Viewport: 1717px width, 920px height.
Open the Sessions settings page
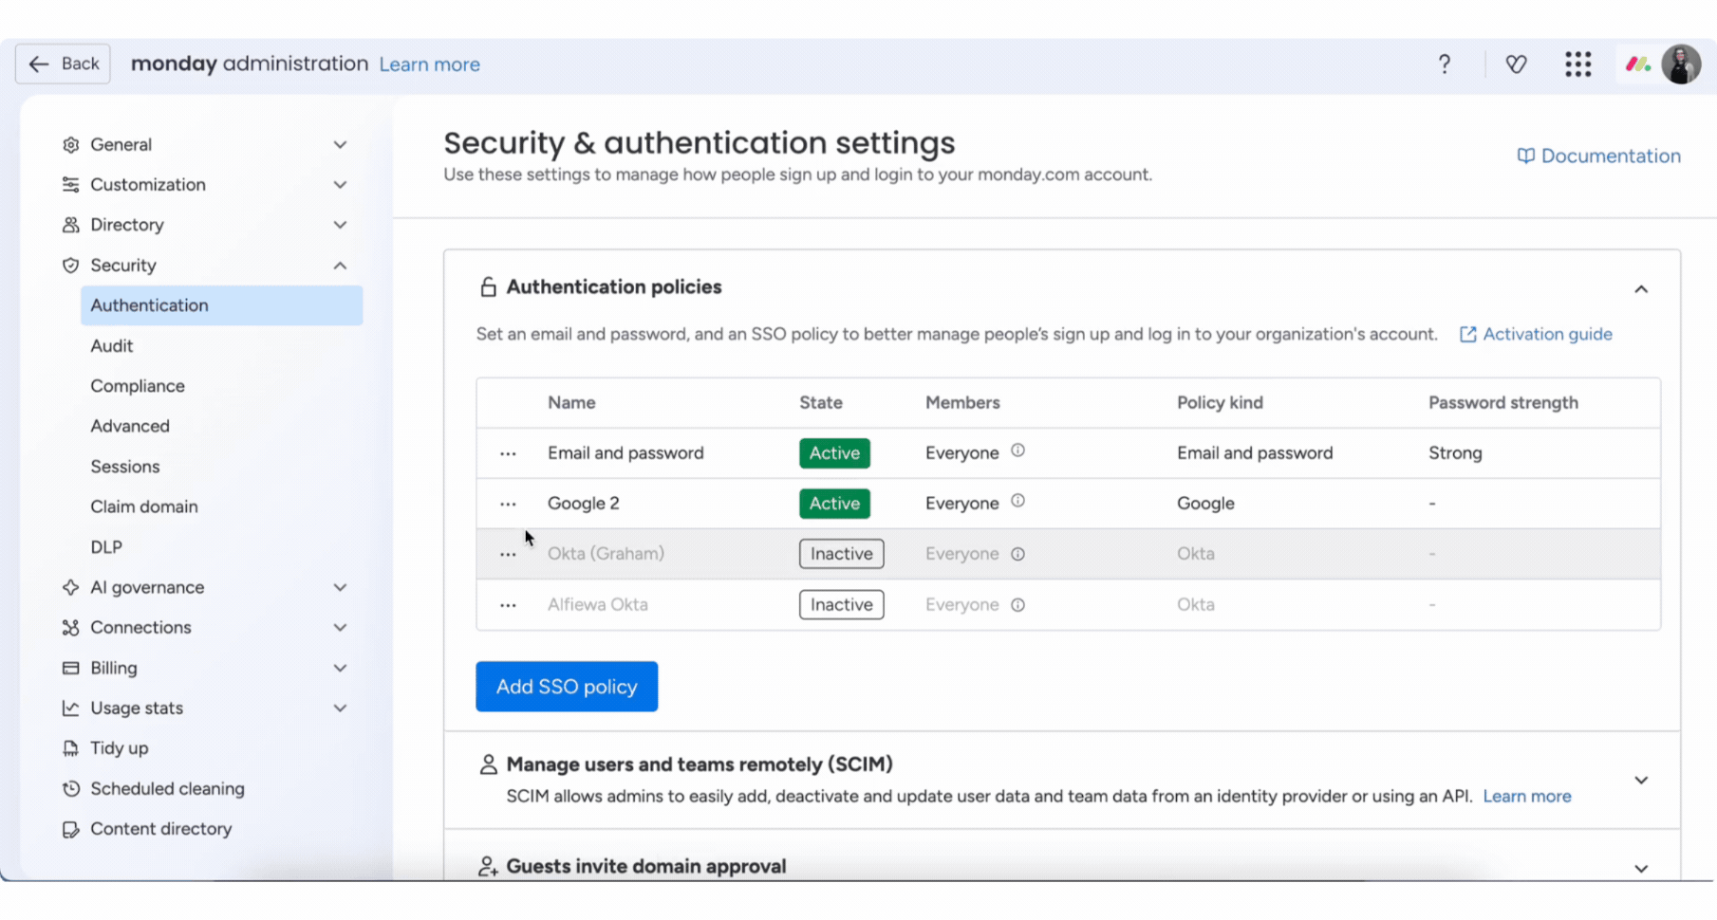[124, 467]
